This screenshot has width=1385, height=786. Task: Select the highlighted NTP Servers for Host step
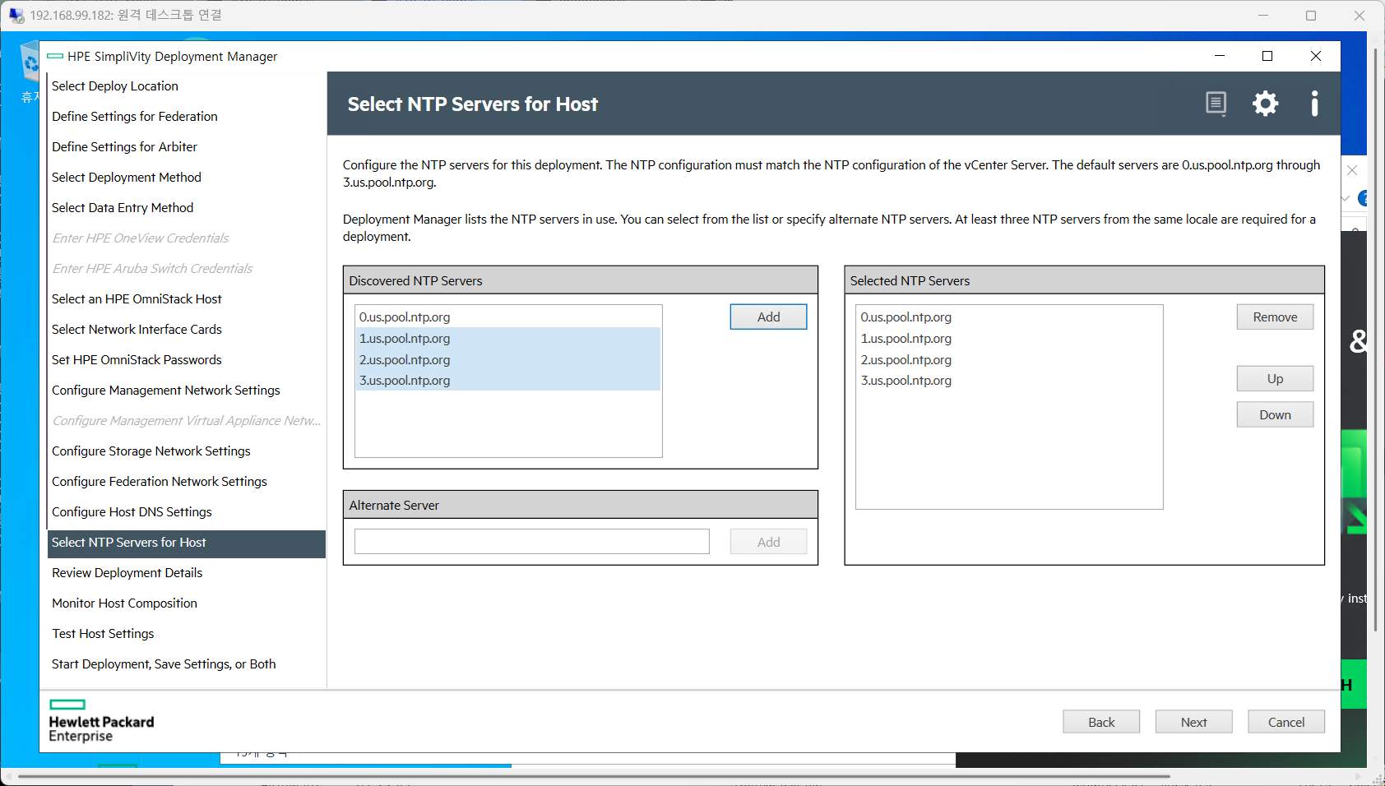187,543
